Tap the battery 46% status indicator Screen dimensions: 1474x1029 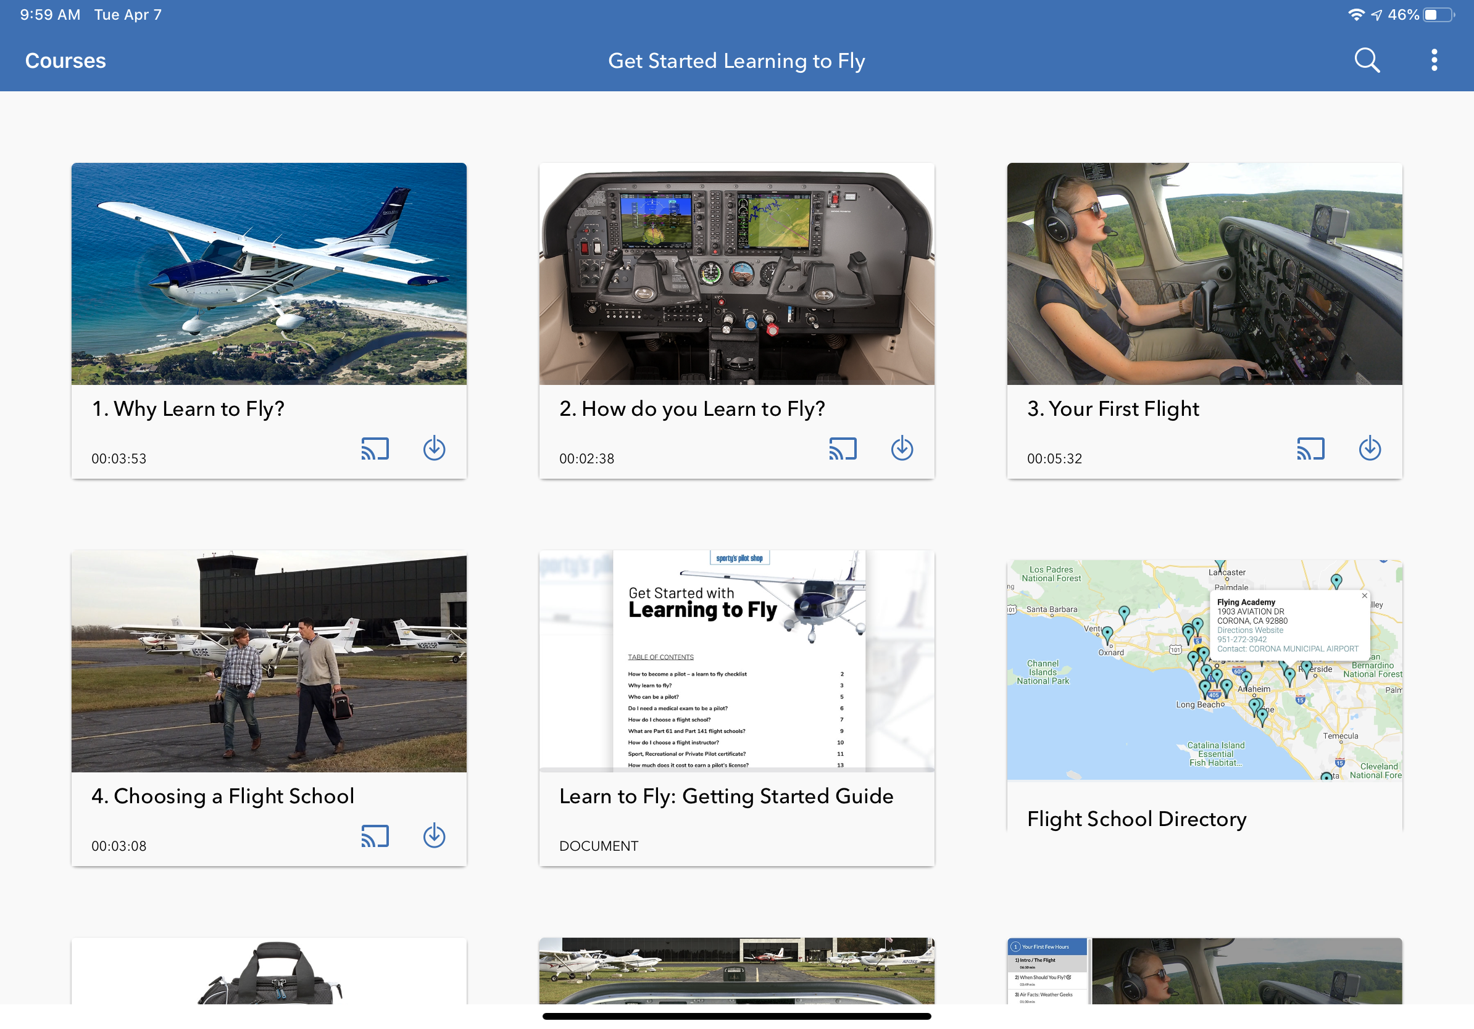[1422, 15]
